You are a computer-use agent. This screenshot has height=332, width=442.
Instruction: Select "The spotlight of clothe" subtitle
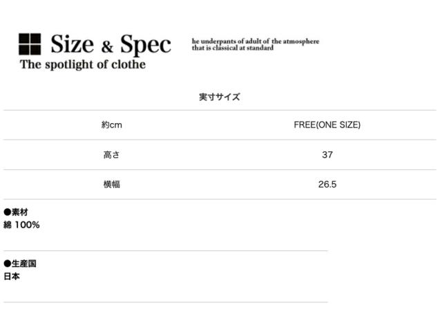pyautogui.click(x=83, y=65)
